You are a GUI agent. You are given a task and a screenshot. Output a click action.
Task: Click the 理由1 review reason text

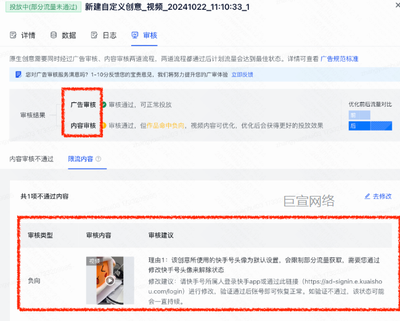coord(264,265)
